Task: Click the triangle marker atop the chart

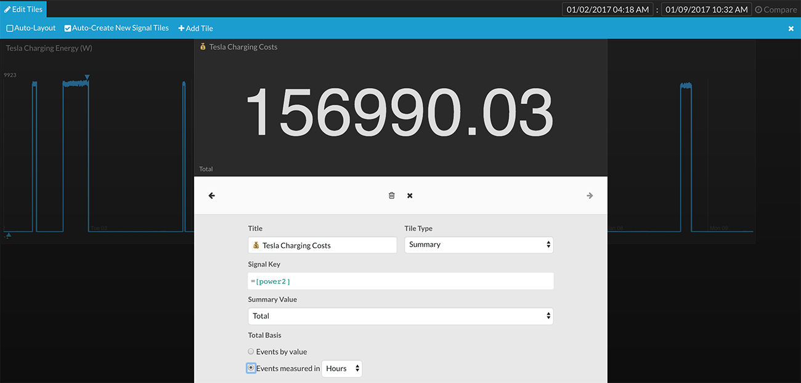Action: click(87, 77)
